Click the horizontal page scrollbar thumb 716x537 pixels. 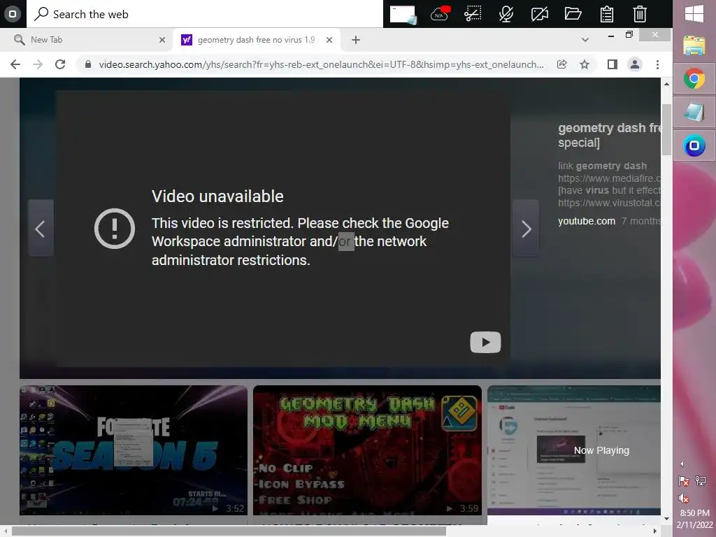pyautogui.click(x=229, y=531)
